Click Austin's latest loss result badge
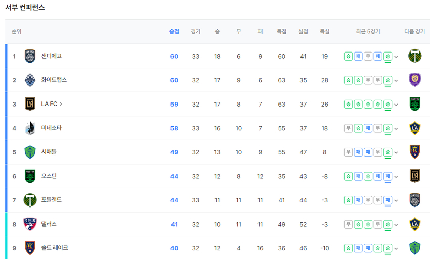This screenshot has height=259, width=430. [388, 176]
